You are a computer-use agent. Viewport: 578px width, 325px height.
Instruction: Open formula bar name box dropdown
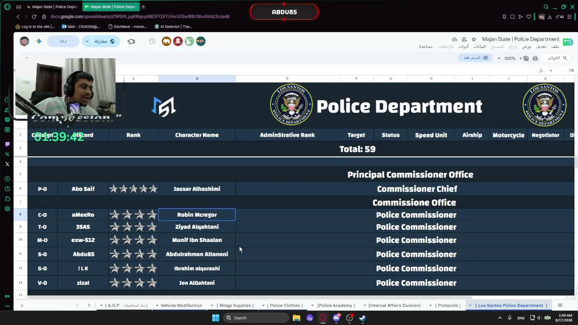tap(550, 70)
